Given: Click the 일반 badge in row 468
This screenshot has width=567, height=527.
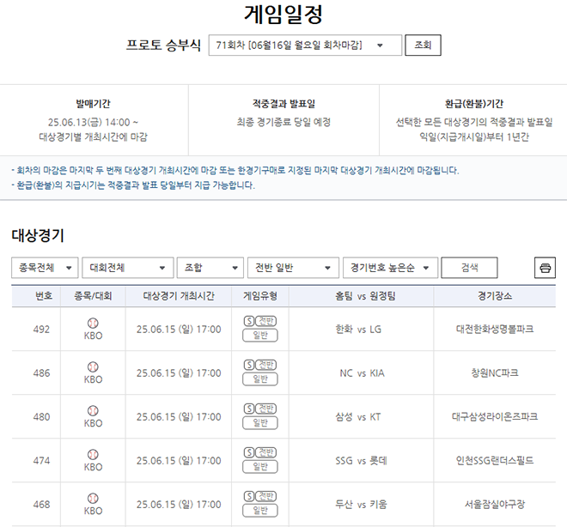Looking at the screenshot, I should pyautogui.click(x=260, y=510).
